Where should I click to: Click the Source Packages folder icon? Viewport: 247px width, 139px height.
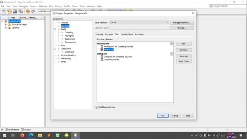[9, 25]
